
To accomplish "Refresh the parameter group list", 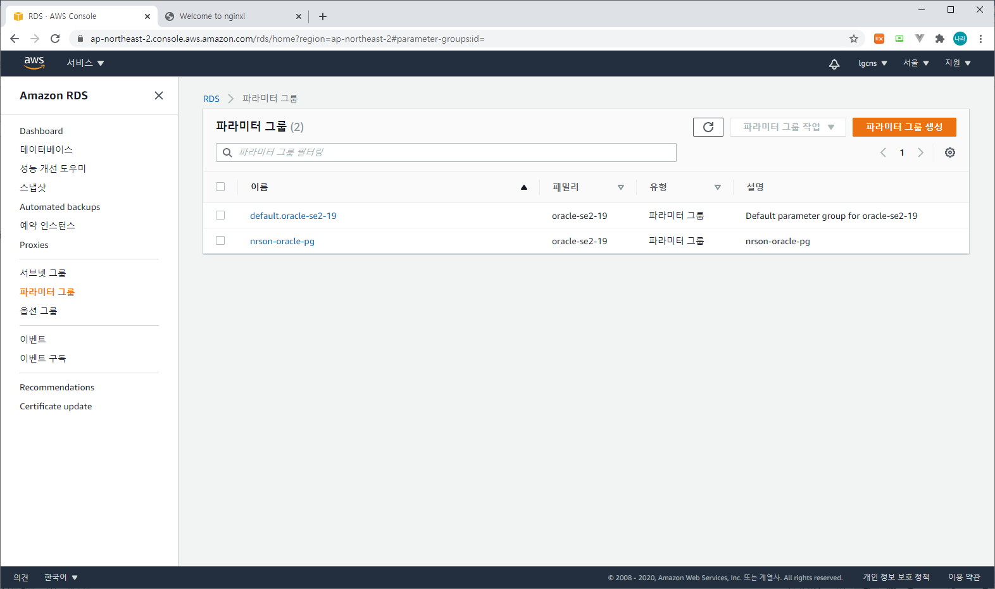I will click(708, 127).
